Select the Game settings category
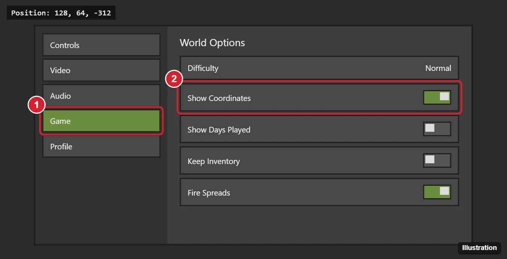 pos(101,121)
